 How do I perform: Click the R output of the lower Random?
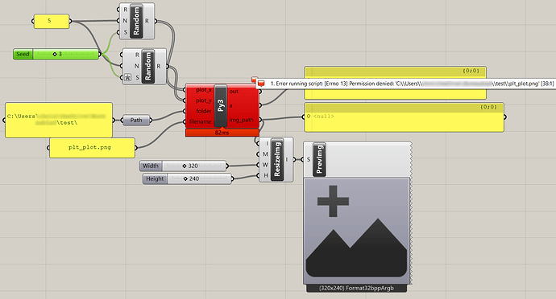pos(158,66)
